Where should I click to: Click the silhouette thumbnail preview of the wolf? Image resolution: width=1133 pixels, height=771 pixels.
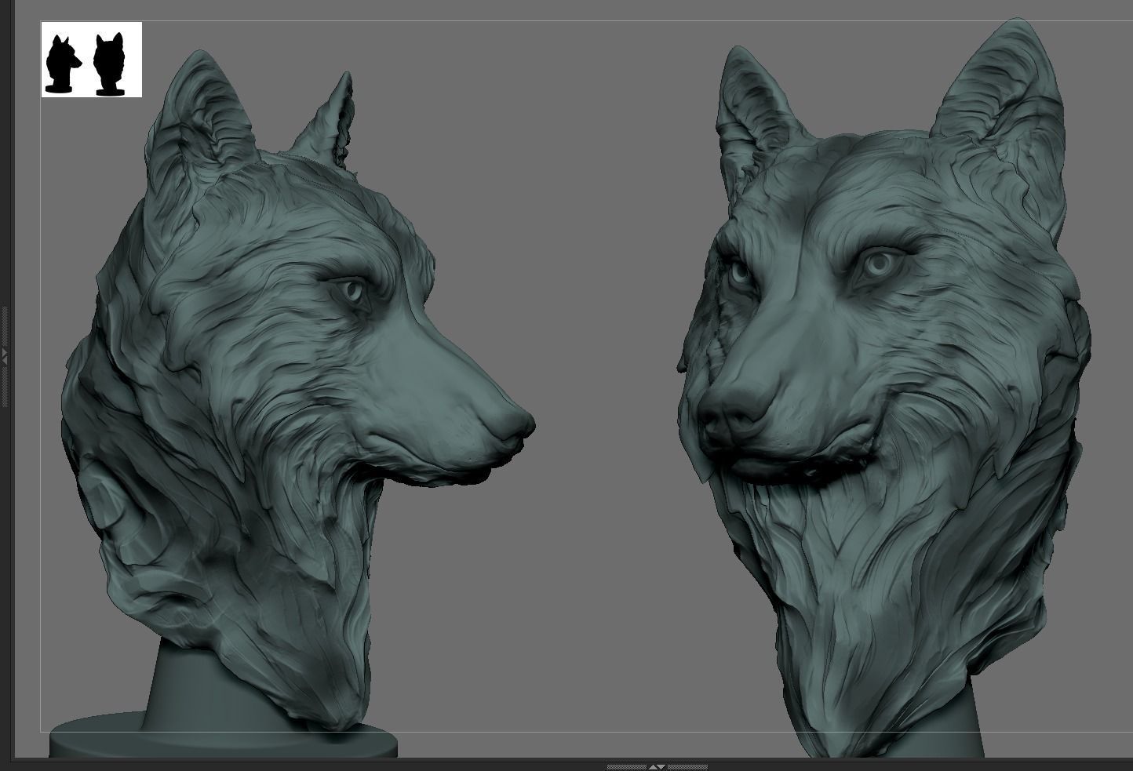tap(92, 60)
